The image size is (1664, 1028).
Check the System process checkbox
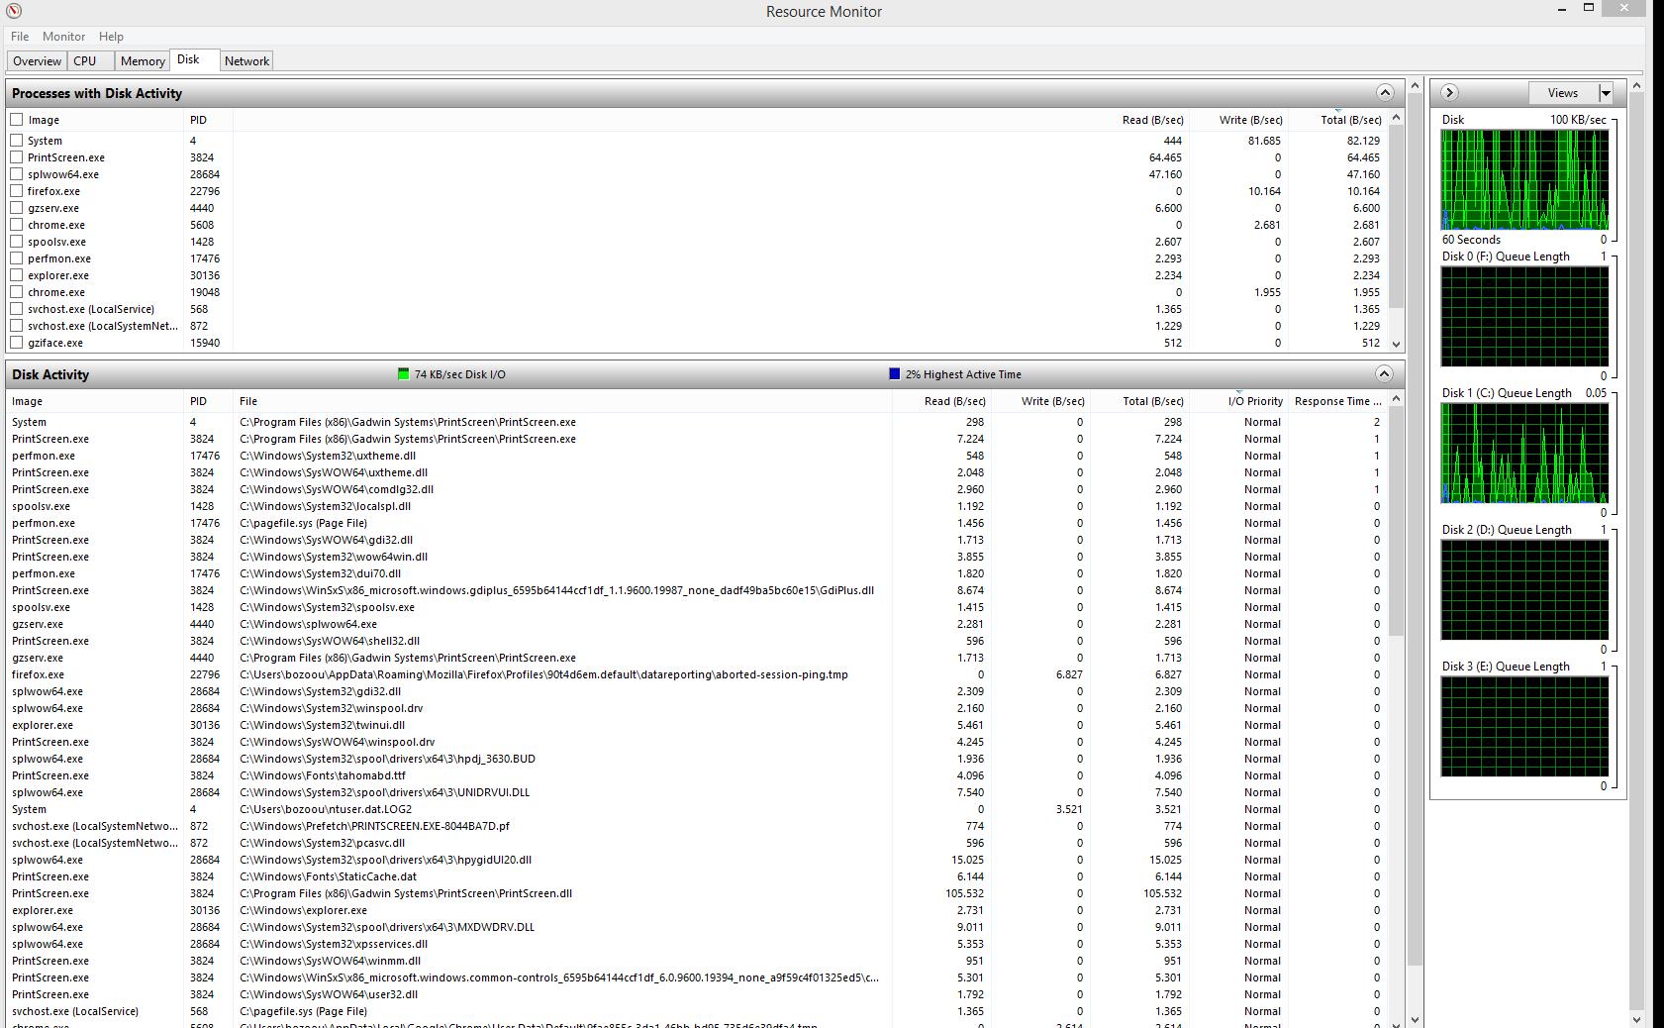pyautogui.click(x=17, y=141)
